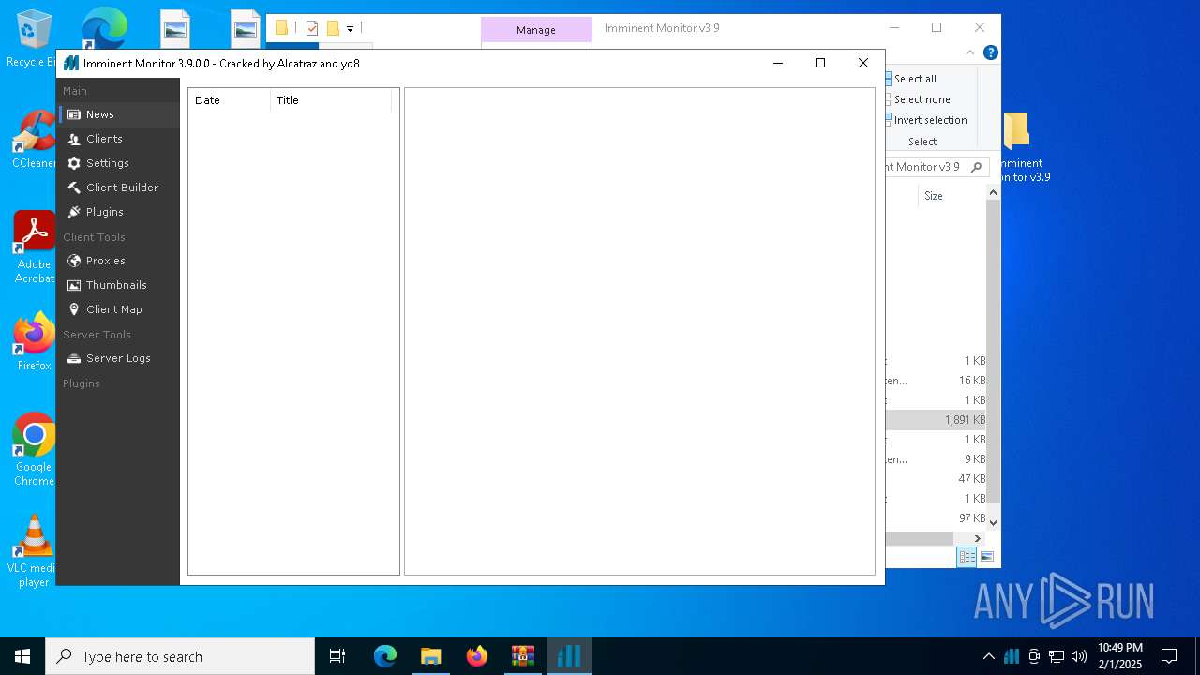Go to News in the sidebar

click(118, 114)
